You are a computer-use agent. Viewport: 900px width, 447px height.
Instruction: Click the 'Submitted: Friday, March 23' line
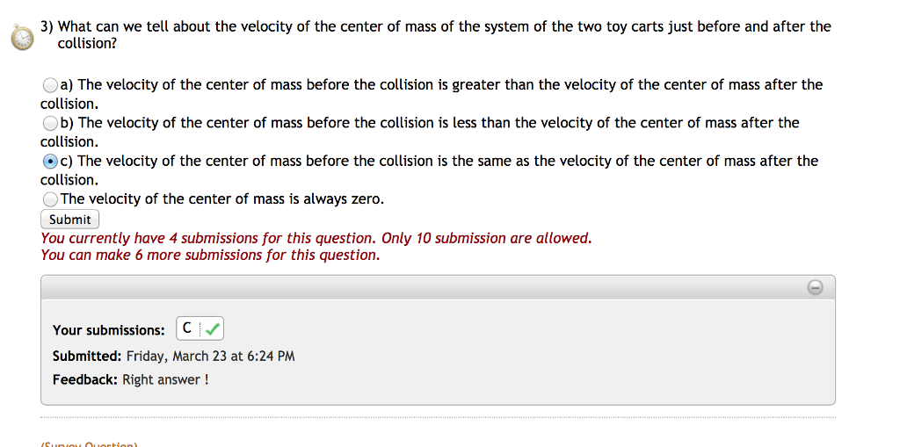click(173, 356)
